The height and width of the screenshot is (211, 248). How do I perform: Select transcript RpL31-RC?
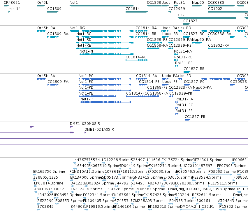[176, 60]
